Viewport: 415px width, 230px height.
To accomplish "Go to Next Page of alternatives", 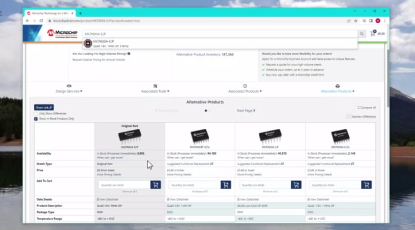I will pos(246,110).
